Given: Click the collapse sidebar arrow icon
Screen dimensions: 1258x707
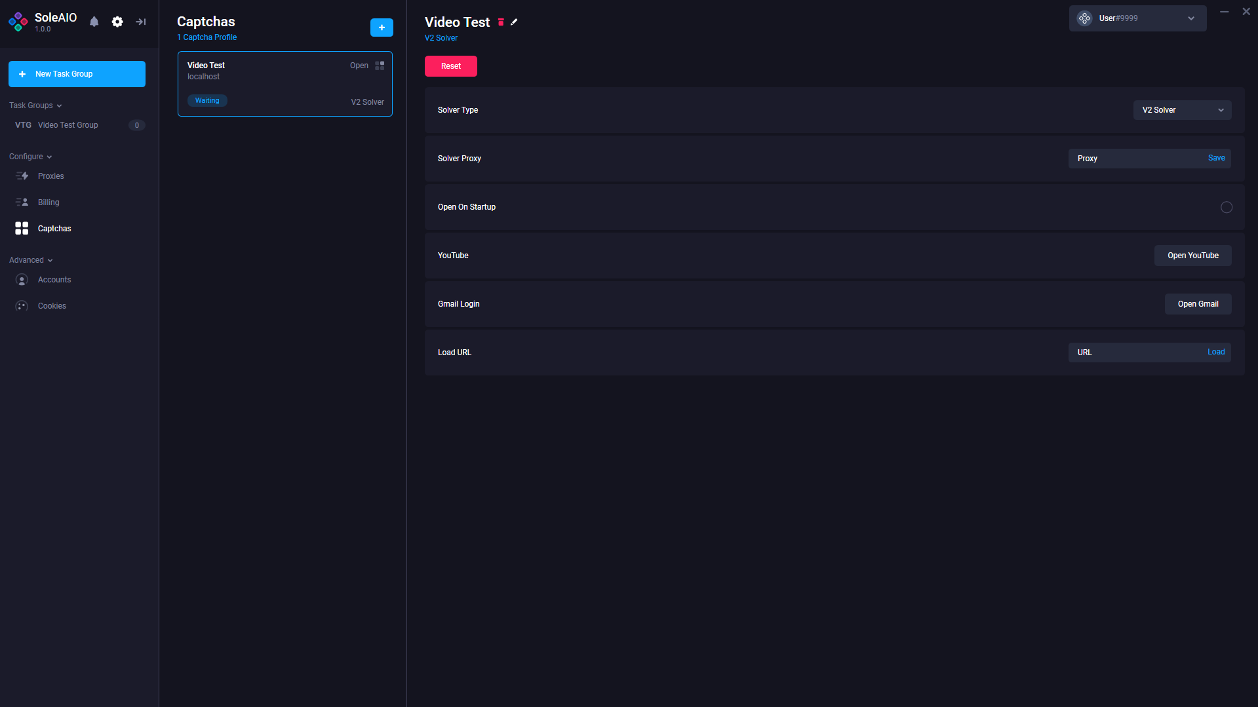Looking at the screenshot, I should 141,22.
